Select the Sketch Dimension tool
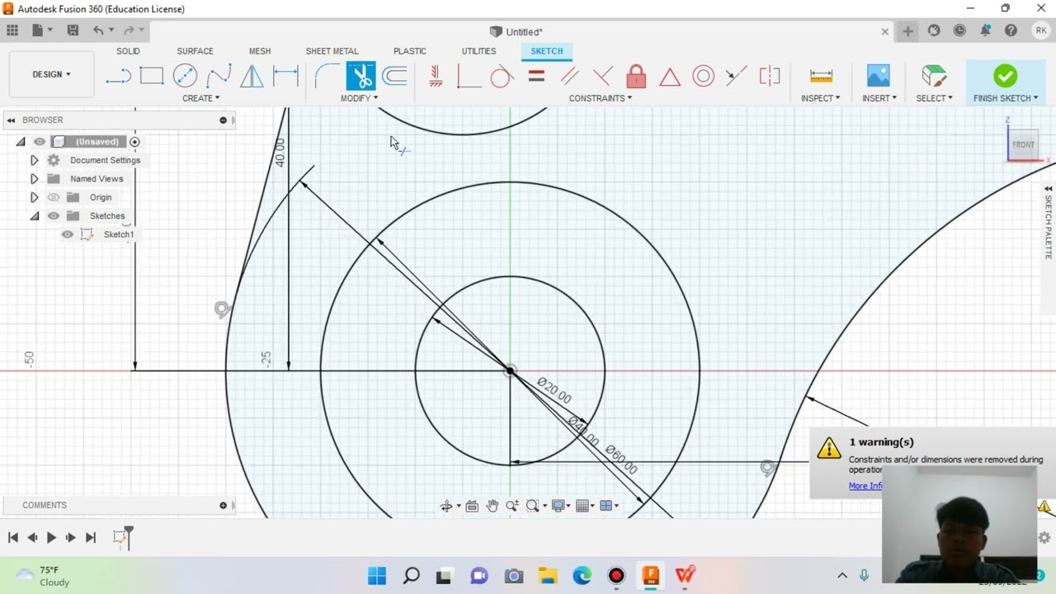 285,77
